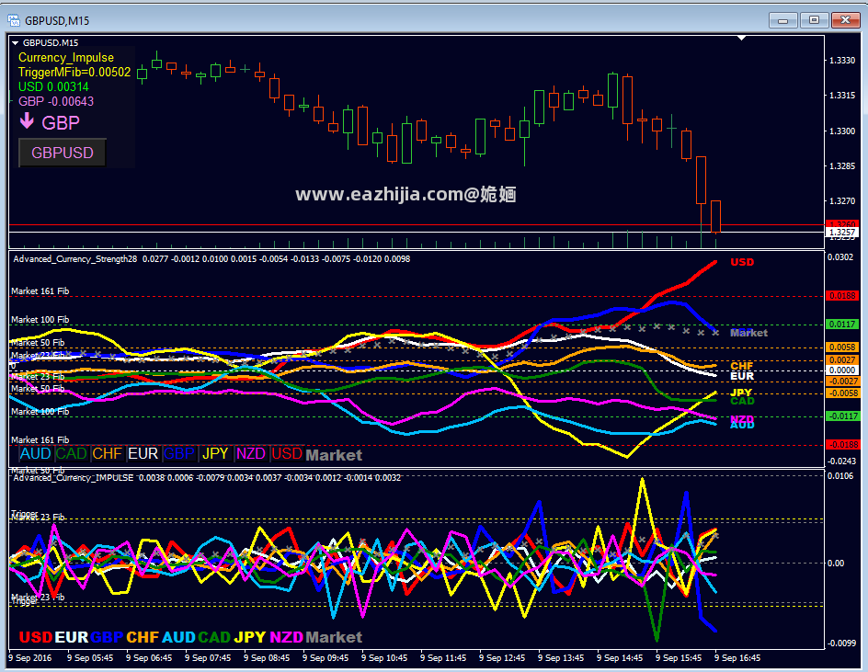Click the orange CHF line end label
The image size is (868, 672).
pyautogui.click(x=742, y=365)
